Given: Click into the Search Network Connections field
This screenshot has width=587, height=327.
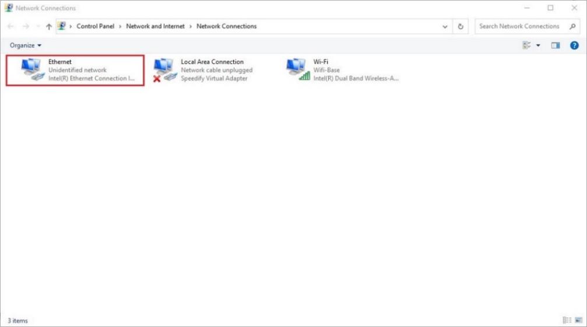Looking at the screenshot, I should (x=519, y=26).
